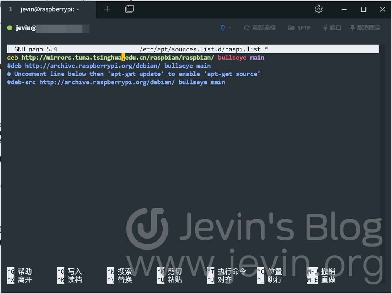Image resolution: width=392 pixels, height=294 pixels.
Task: Open a new tab with plus icon
Action: pos(107,9)
